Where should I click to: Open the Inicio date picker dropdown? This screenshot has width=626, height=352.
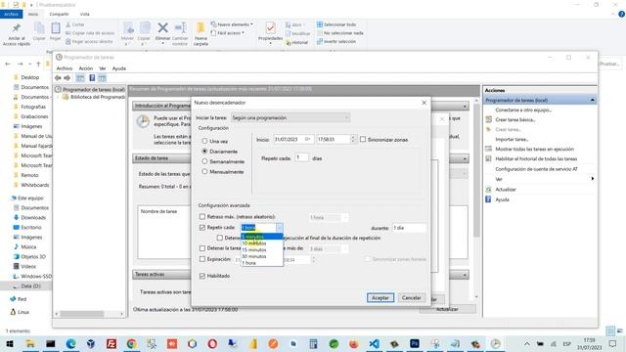[x=308, y=139]
